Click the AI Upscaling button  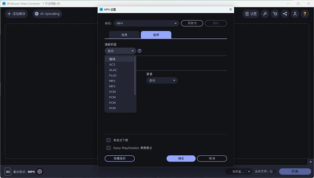coord(47,14)
